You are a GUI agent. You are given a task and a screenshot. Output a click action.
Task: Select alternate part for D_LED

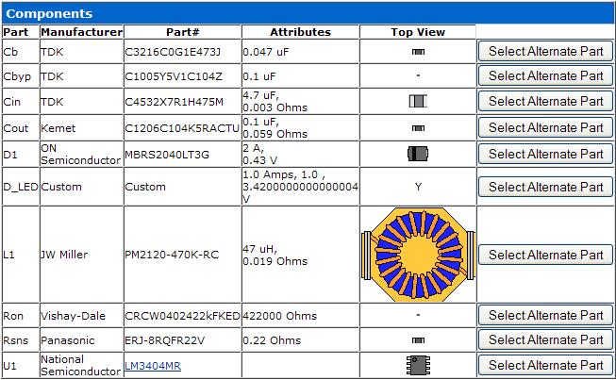coord(545,187)
